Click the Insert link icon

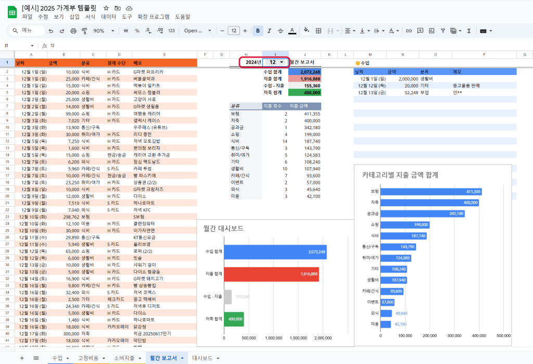pos(409,31)
